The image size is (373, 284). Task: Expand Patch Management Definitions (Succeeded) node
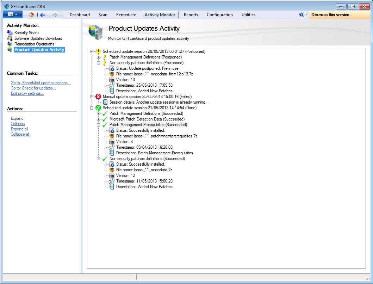click(x=99, y=113)
